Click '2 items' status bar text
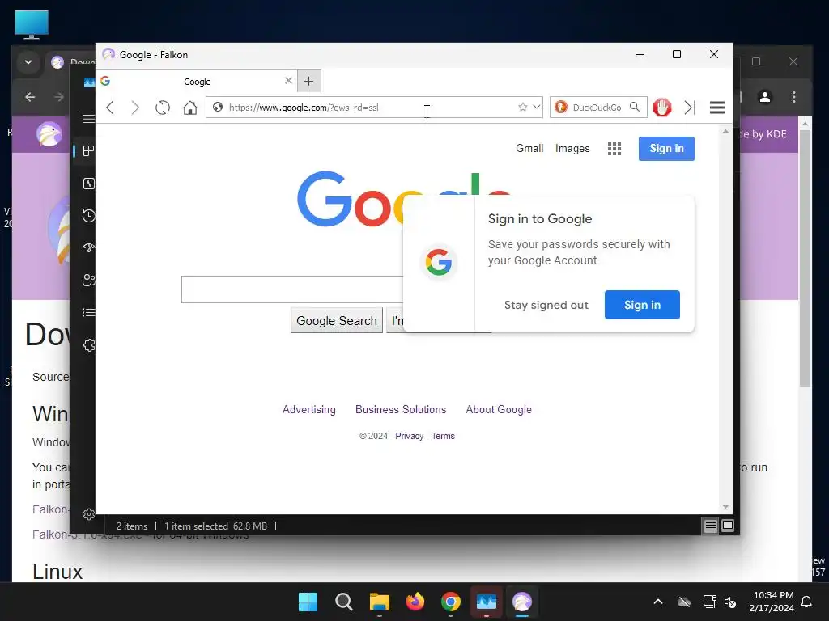Viewport: 829px width, 621px height. [x=132, y=526]
